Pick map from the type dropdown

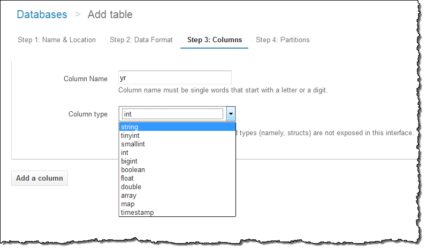click(x=177, y=204)
